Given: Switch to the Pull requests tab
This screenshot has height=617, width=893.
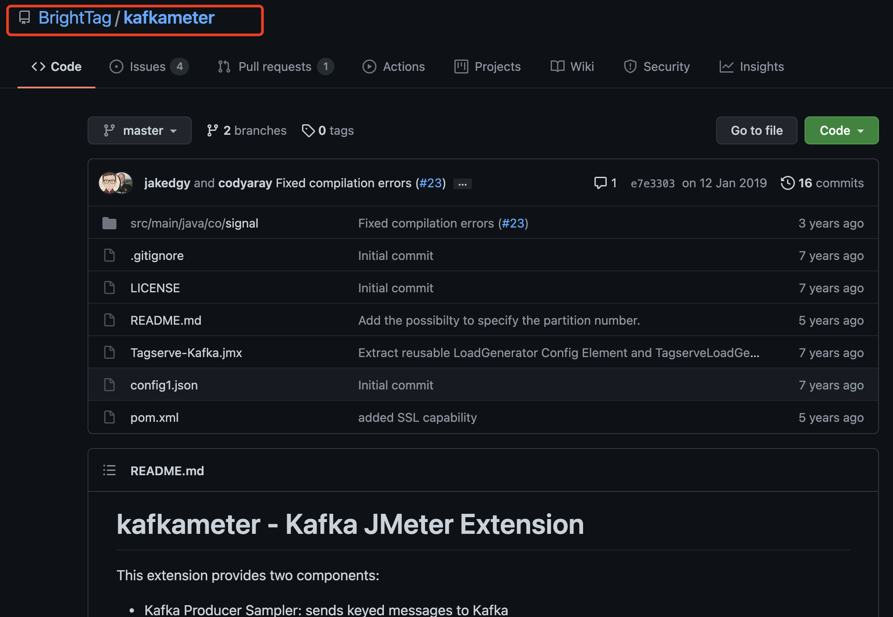Looking at the screenshot, I should pyautogui.click(x=275, y=67).
